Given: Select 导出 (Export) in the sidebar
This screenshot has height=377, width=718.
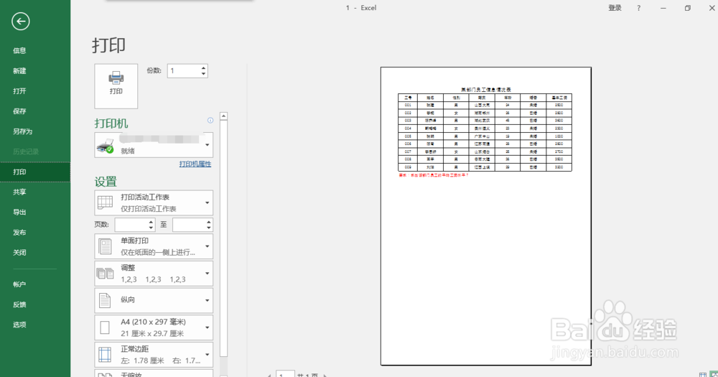Looking at the screenshot, I should point(35,212).
